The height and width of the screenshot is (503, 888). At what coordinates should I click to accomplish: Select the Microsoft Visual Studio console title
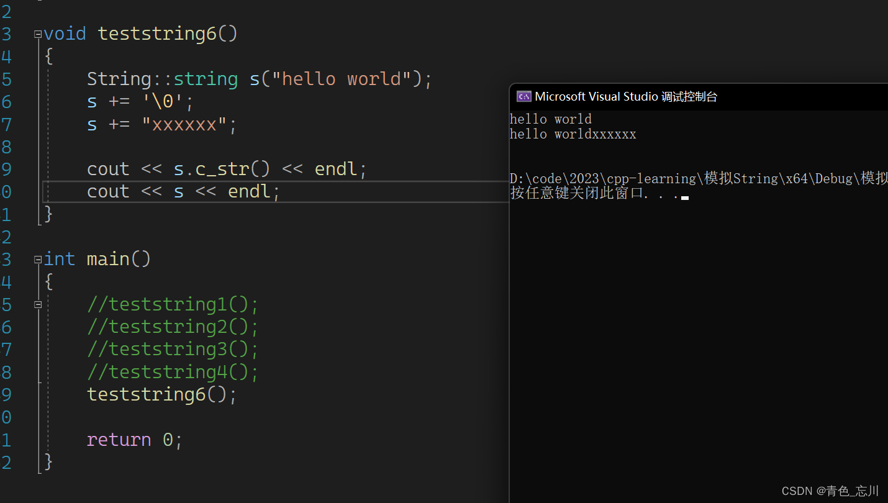[626, 96]
